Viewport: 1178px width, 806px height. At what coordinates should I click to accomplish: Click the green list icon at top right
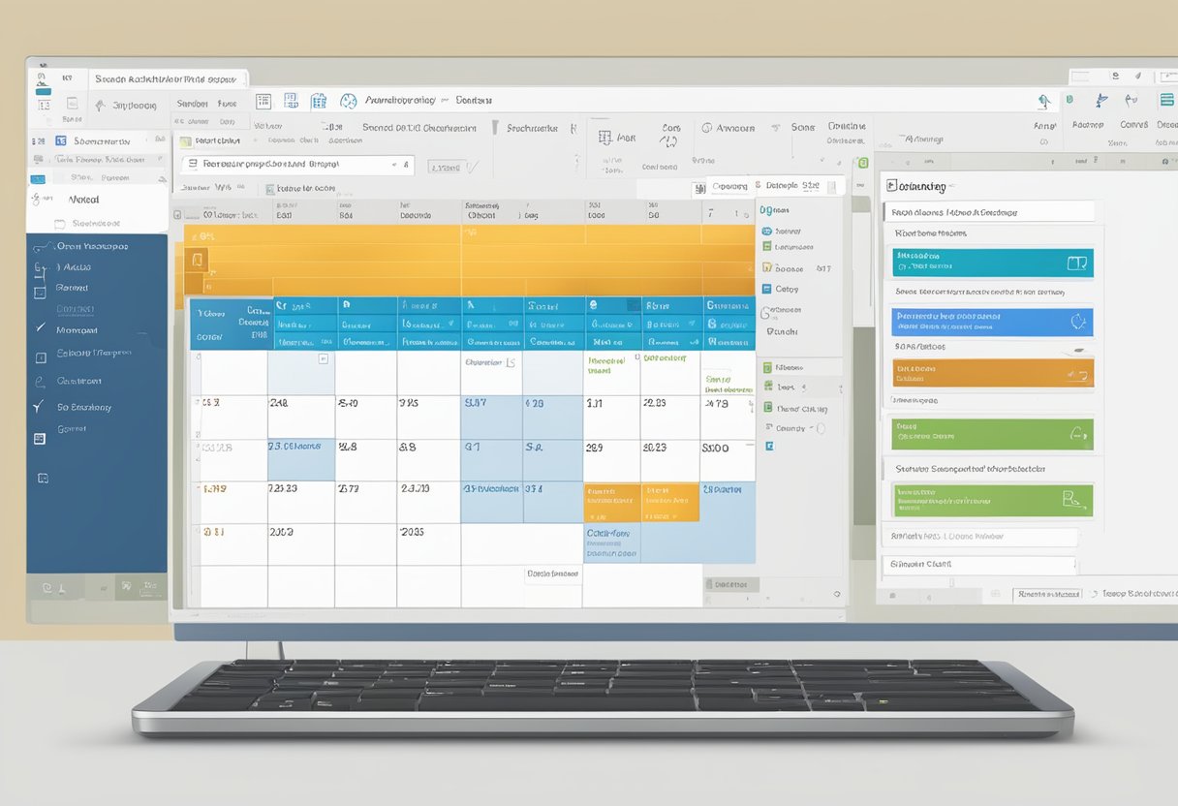1165,100
